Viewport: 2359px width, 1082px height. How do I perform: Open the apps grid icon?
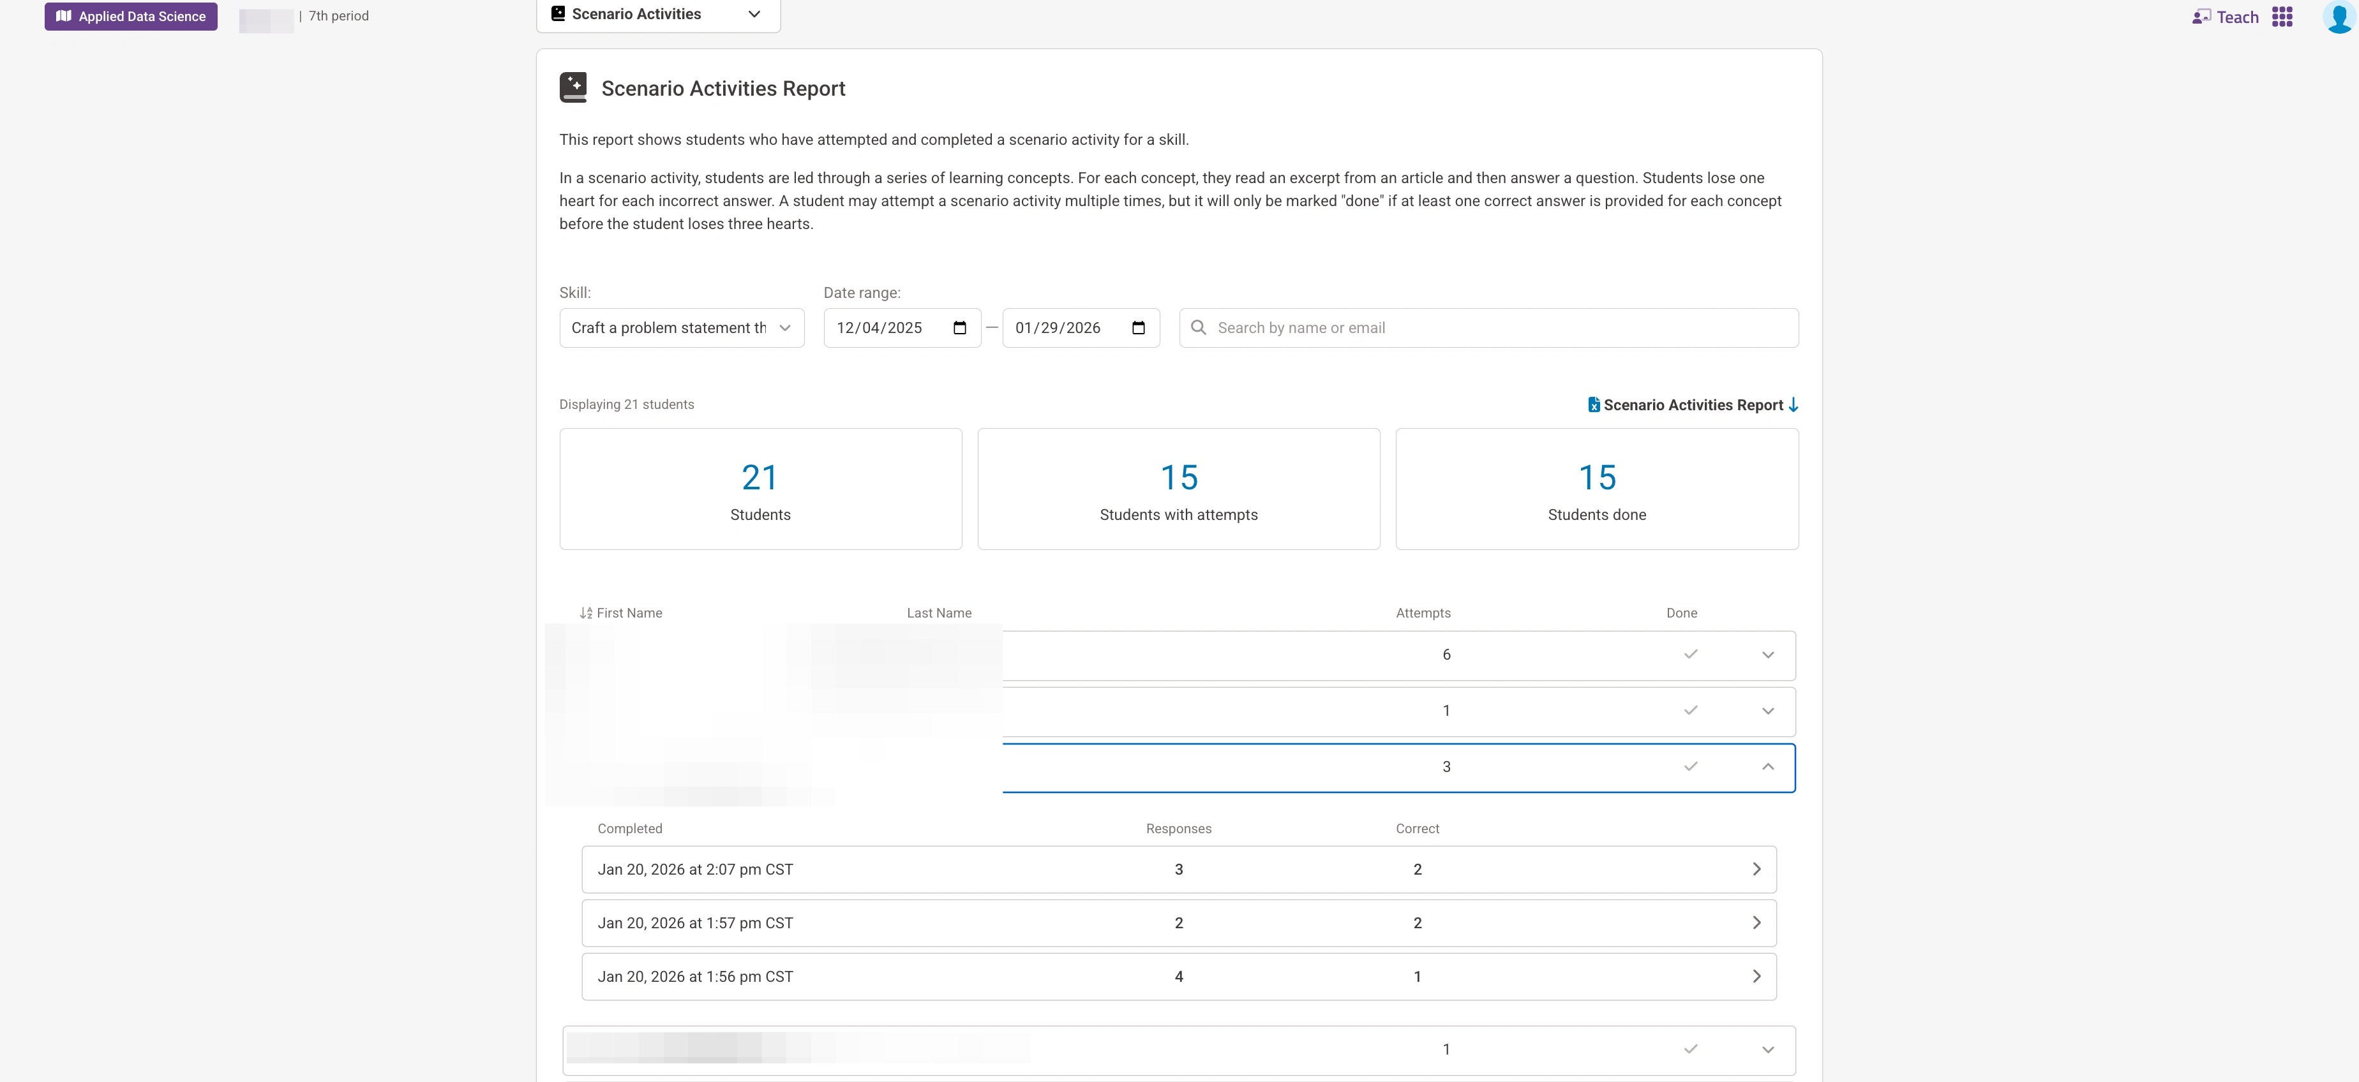pos(2282,17)
